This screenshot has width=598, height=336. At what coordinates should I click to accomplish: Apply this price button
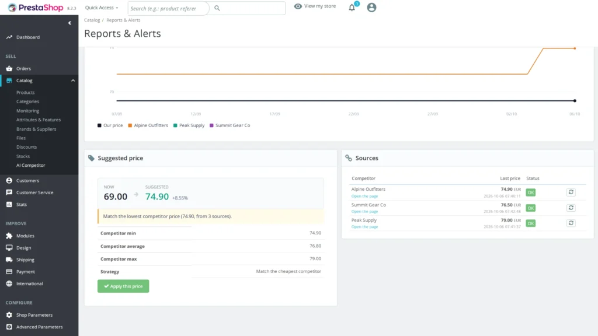[x=123, y=286]
